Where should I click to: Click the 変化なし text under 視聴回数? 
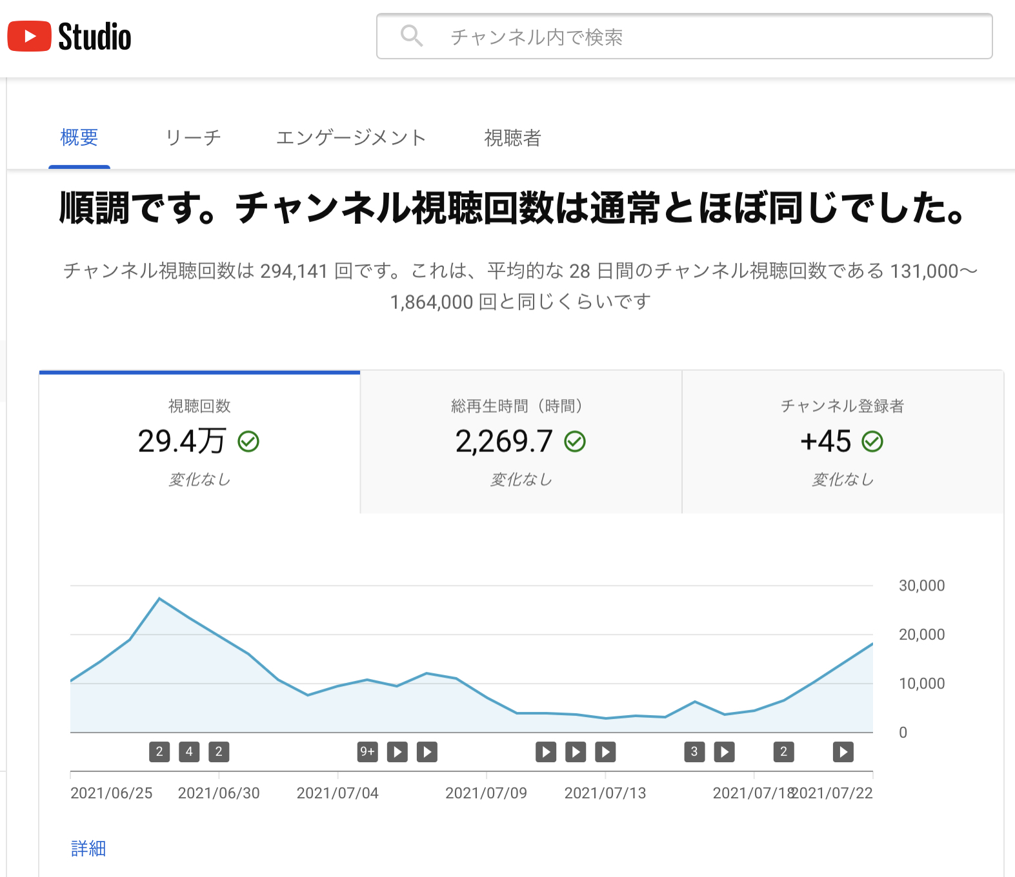pos(199,479)
